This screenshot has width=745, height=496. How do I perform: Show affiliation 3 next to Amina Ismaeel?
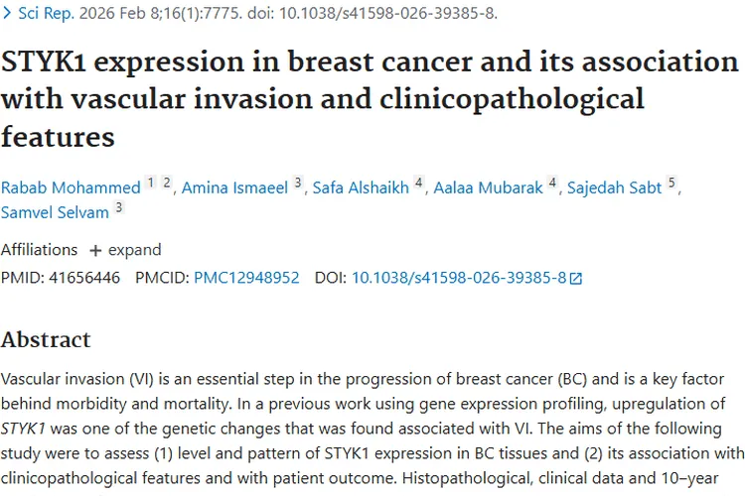coord(297,183)
